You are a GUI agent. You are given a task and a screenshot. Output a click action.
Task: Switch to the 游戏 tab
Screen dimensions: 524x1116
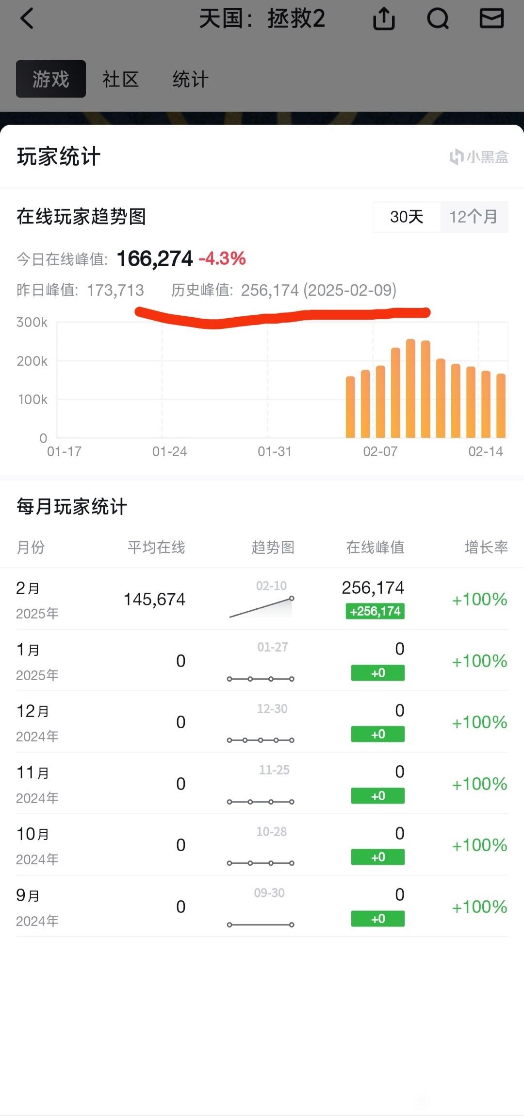[x=51, y=79]
